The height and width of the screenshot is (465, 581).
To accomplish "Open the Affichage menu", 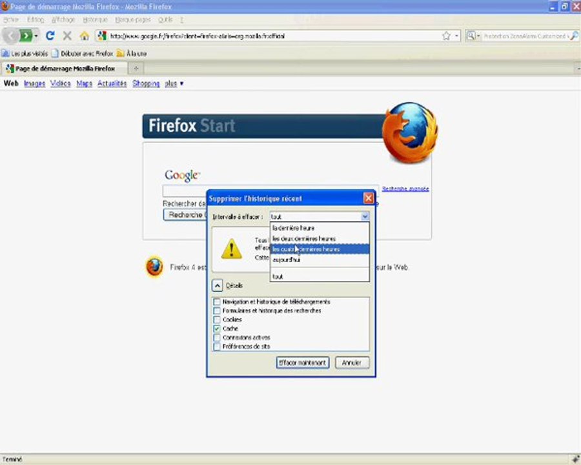I will (63, 19).
